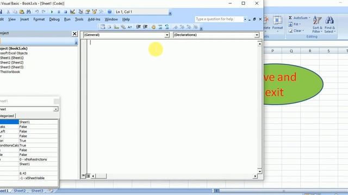
Task: Switch to the Sheet2 worksheet tab in Excel
Action: pos(20,191)
